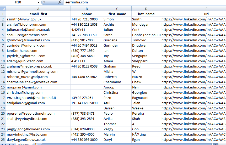Viewport: 226px width, 145px height.
Task: Select phone cell 4.41E+11
Action: [87, 61]
